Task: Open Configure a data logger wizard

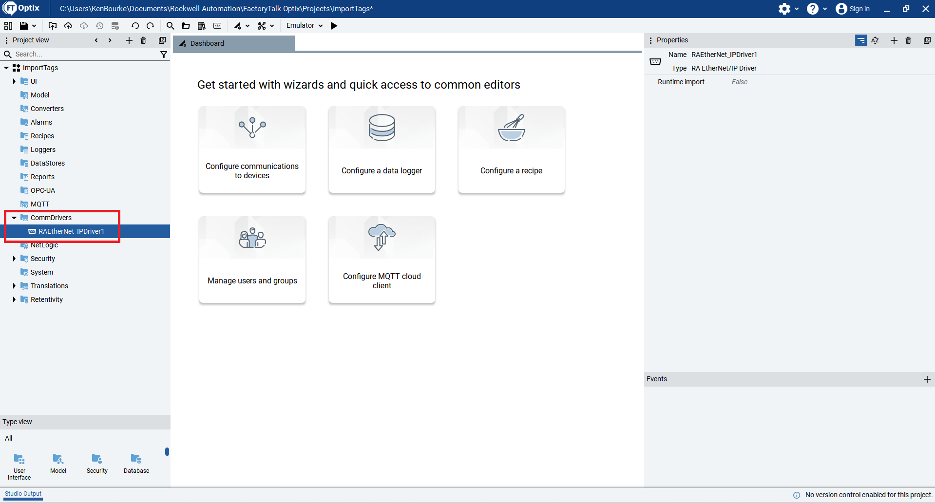Action: click(x=382, y=150)
